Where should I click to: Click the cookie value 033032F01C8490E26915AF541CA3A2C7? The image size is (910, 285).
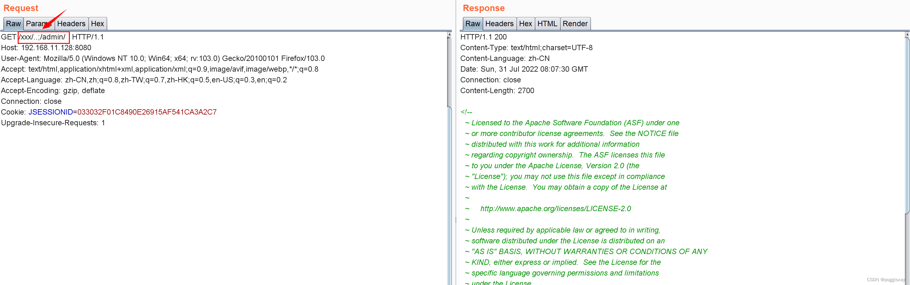click(x=147, y=112)
